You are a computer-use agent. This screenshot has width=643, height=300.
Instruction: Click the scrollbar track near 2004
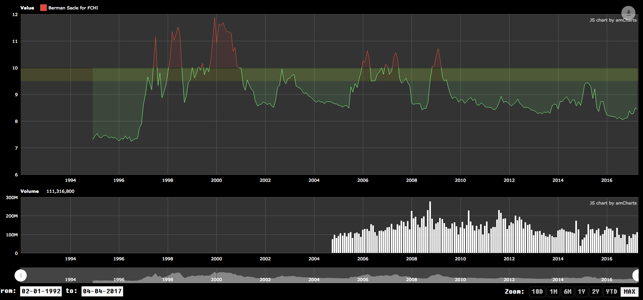coord(314,276)
